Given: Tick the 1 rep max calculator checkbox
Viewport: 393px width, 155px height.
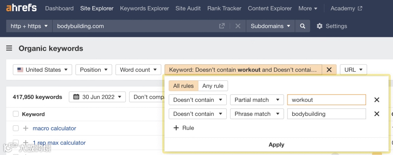Looking at the screenshot, I should coord(16,143).
